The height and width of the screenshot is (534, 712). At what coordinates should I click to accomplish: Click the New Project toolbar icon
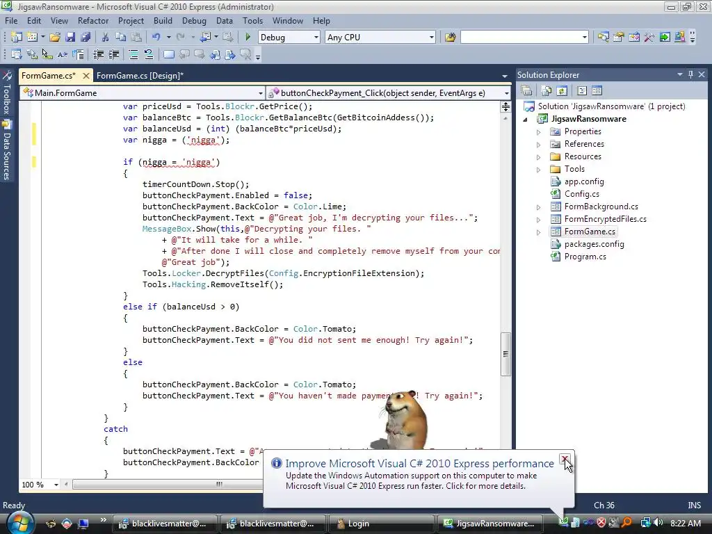pyautogui.click(x=17, y=38)
